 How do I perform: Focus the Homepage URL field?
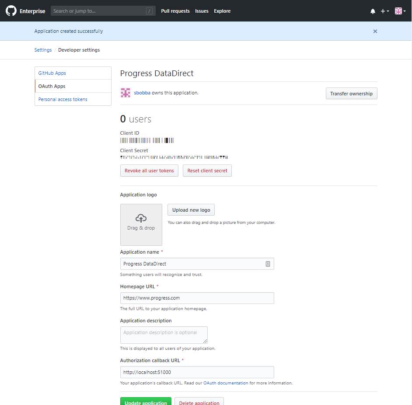pos(197,298)
